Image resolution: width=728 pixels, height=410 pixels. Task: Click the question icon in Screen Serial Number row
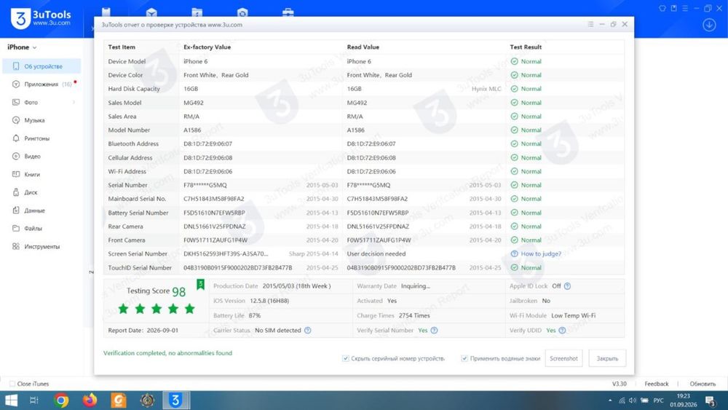pyautogui.click(x=515, y=253)
